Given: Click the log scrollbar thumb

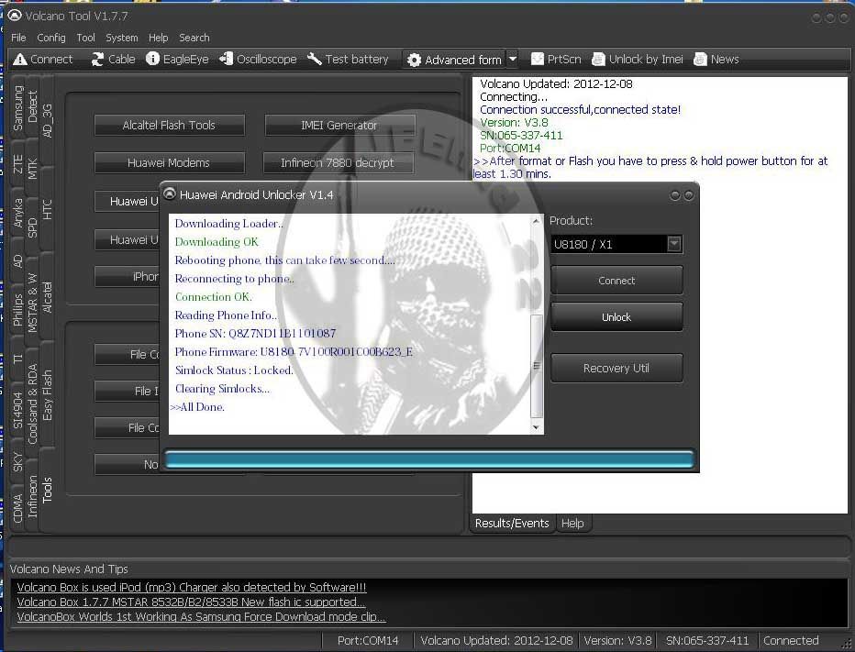Looking at the screenshot, I should [x=537, y=366].
